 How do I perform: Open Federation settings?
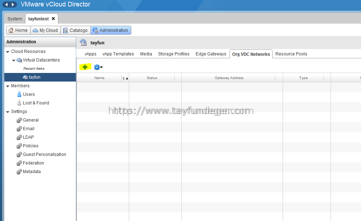(33, 163)
